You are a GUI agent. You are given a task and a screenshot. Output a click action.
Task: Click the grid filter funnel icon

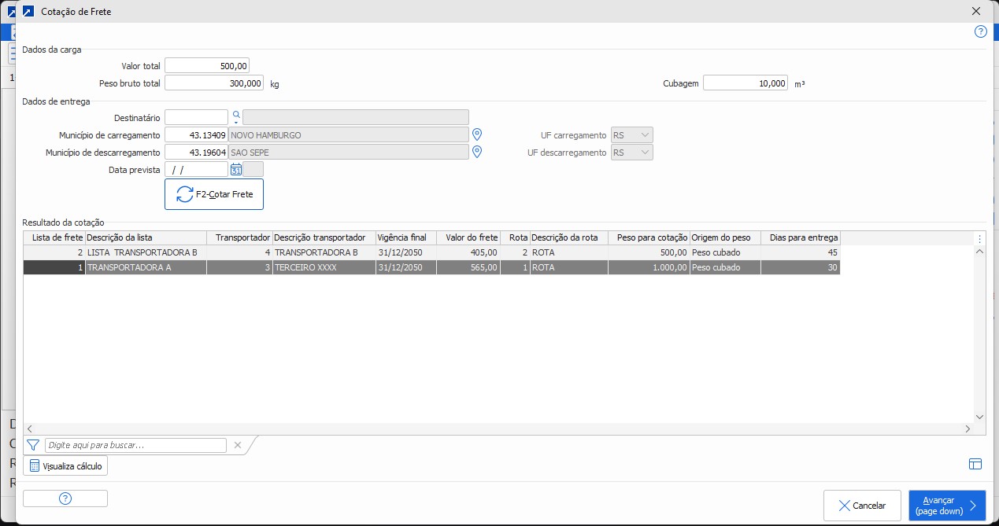[33, 445]
